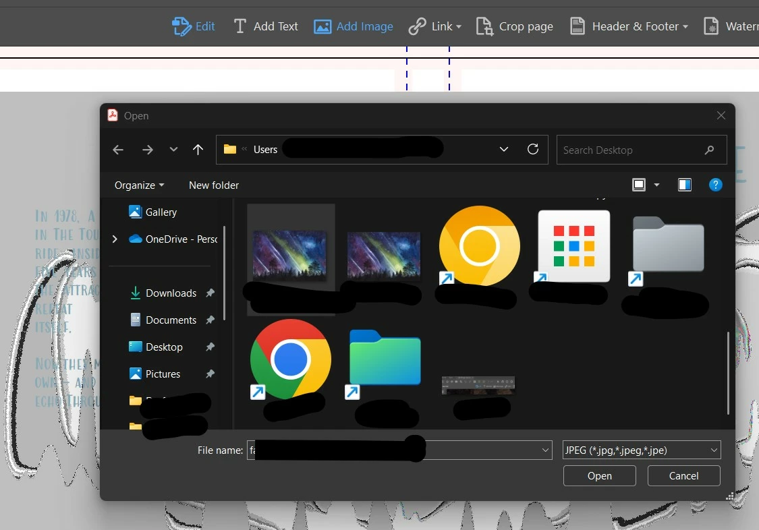This screenshot has height=530, width=759.
Task: Select the highlighted aurora painting thumbnail
Action: pos(290,256)
